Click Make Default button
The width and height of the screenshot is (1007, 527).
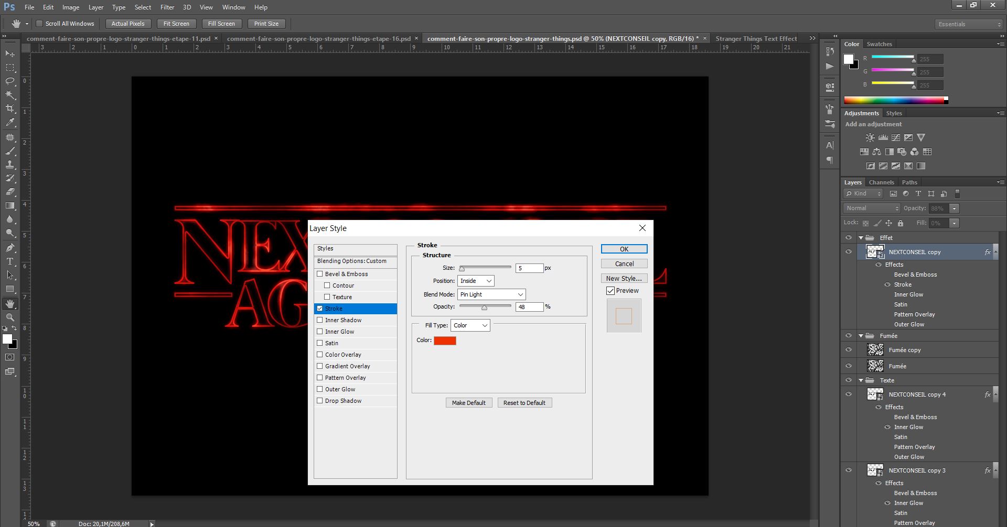[x=469, y=403]
